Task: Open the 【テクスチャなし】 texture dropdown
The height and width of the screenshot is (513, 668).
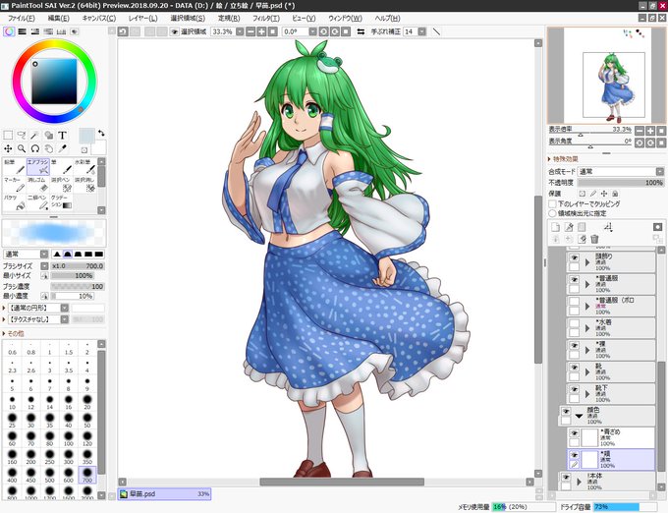Action: pos(64,319)
